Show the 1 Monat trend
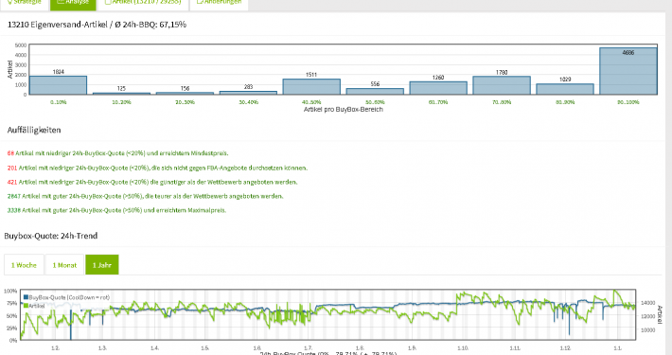 click(64, 265)
